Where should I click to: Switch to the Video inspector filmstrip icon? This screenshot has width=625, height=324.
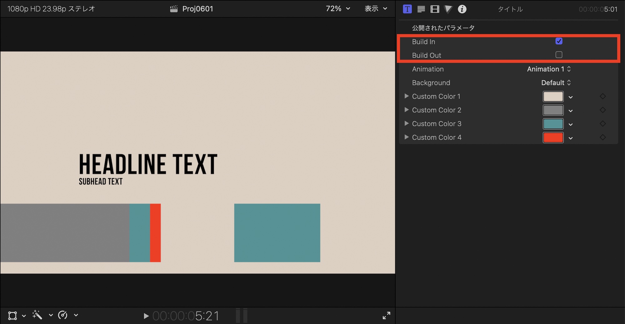click(435, 9)
